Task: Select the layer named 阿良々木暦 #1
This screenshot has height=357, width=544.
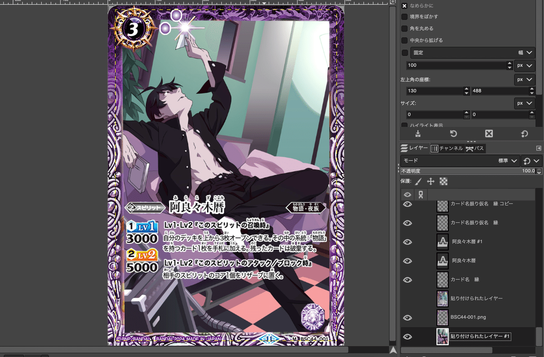Action: 467,242
